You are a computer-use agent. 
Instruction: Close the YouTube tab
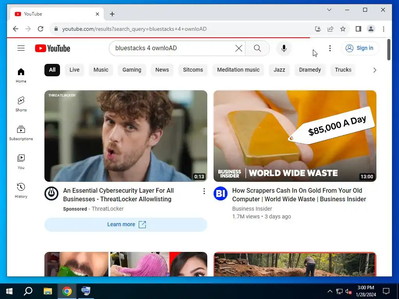click(97, 14)
